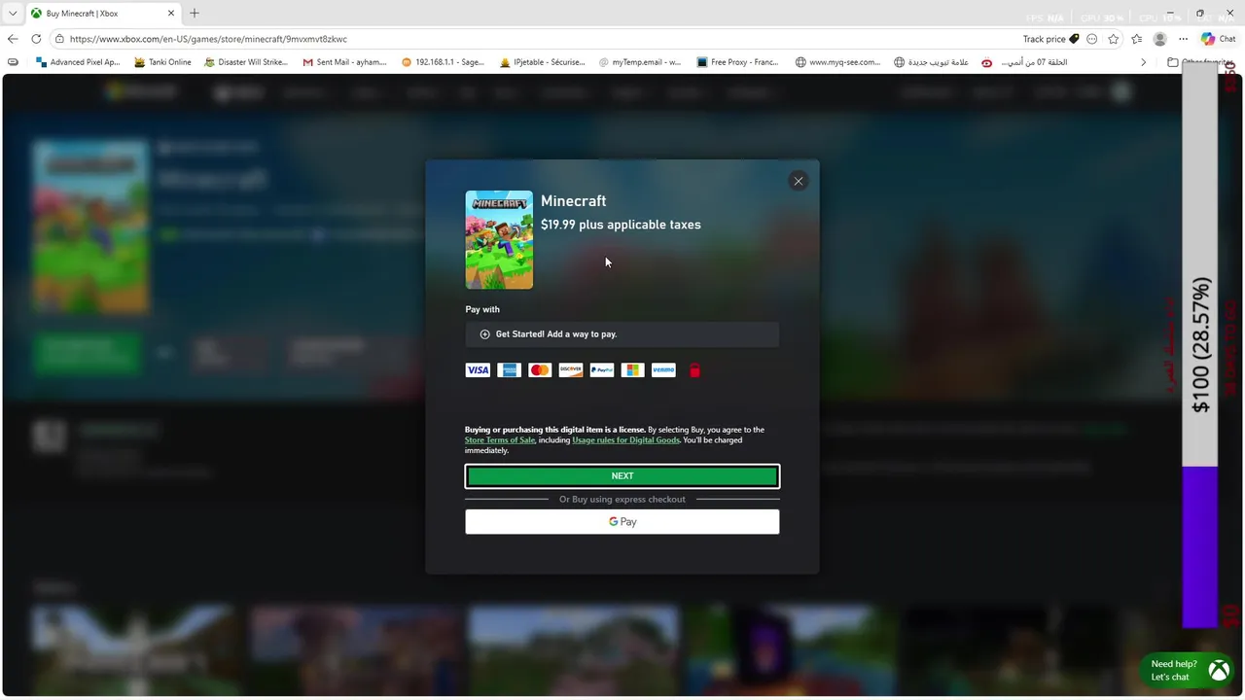The height and width of the screenshot is (700, 1245).
Task: Open the Free Proxy bookmark
Action: tap(737, 62)
